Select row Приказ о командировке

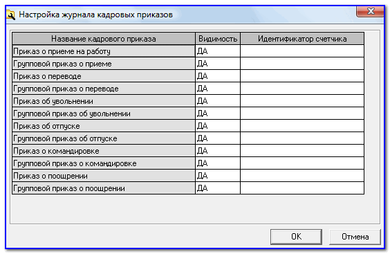104,151
